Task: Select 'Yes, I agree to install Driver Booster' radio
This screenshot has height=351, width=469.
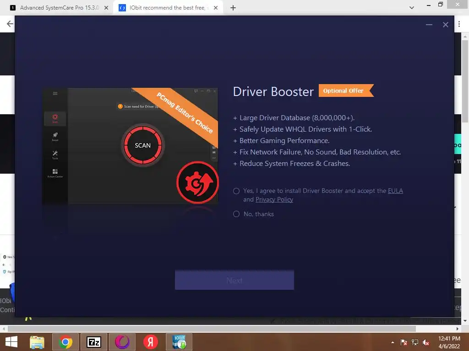Action: click(236, 191)
